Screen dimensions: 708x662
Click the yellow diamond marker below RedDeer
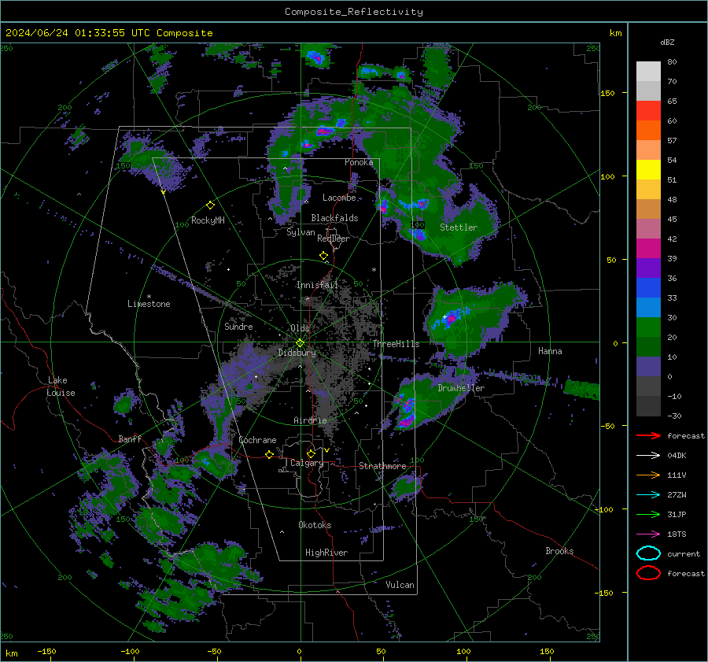(324, 256)
